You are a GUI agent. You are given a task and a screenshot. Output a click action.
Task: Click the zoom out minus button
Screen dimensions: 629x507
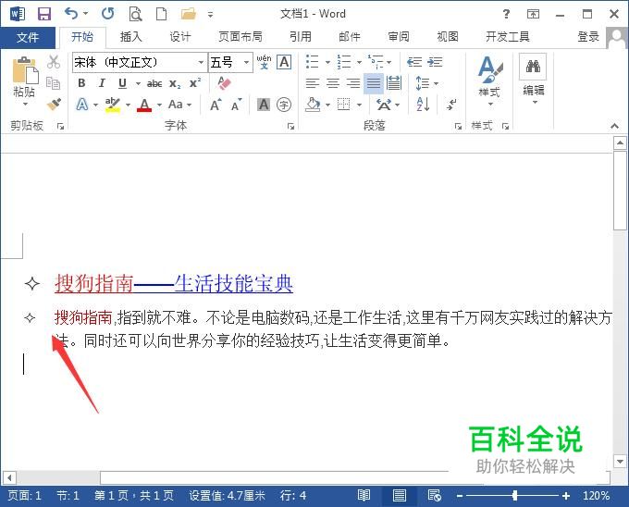(x=460, y=496)
